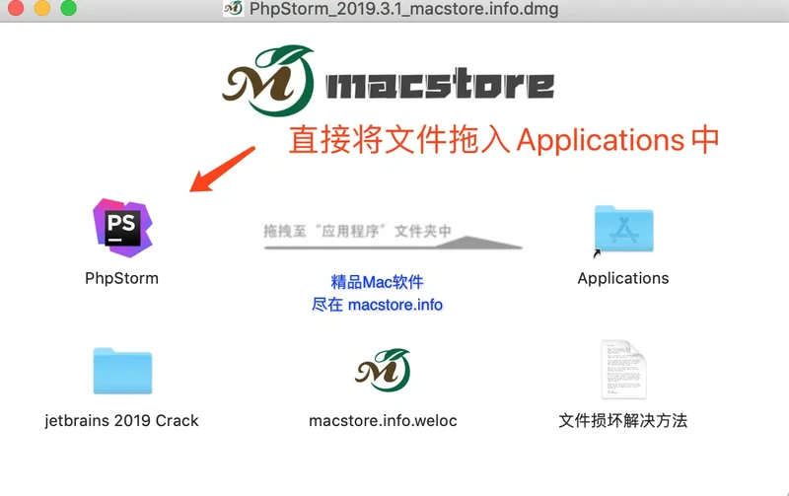This screenshot has width=789, height=496.
Task: Click the 文件损坏解决方法 file name label
Action: tap(623, 421)
